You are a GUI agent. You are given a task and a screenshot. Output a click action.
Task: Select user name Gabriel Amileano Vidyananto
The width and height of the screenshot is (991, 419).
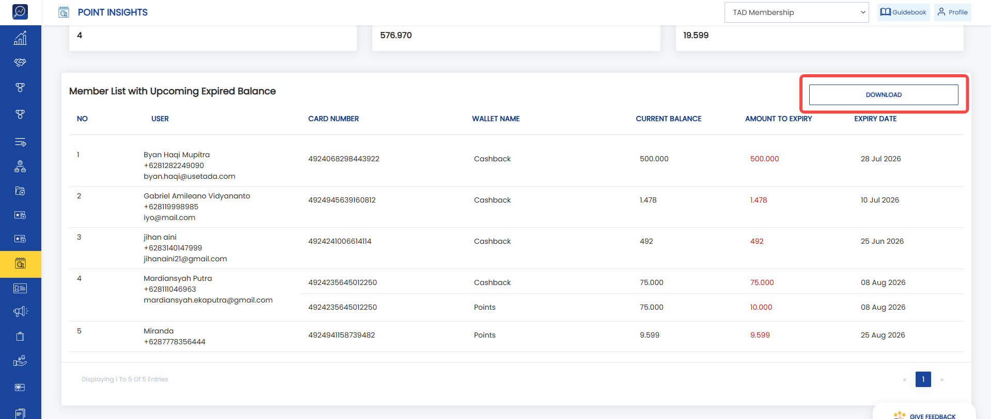[x=197, y=196]
